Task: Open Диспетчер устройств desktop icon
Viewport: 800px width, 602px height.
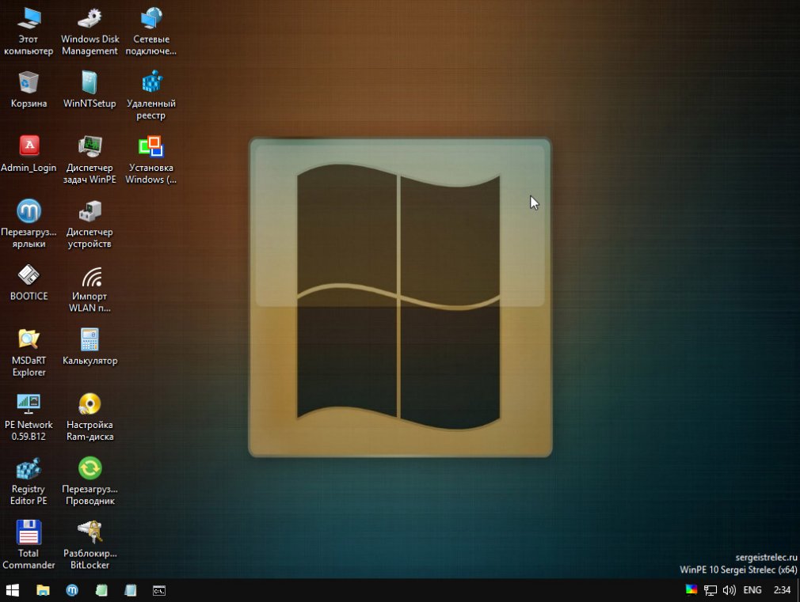Action: [x=90, y=224]
